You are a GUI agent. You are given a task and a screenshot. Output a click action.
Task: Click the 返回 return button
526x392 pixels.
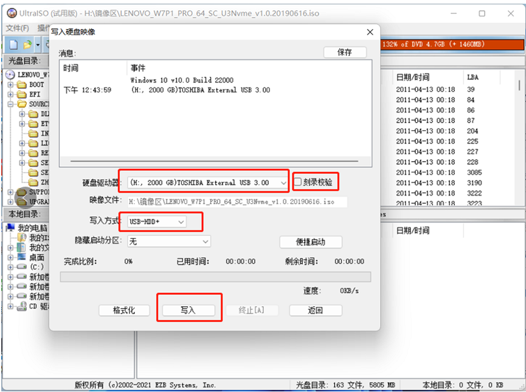[316, 310]
